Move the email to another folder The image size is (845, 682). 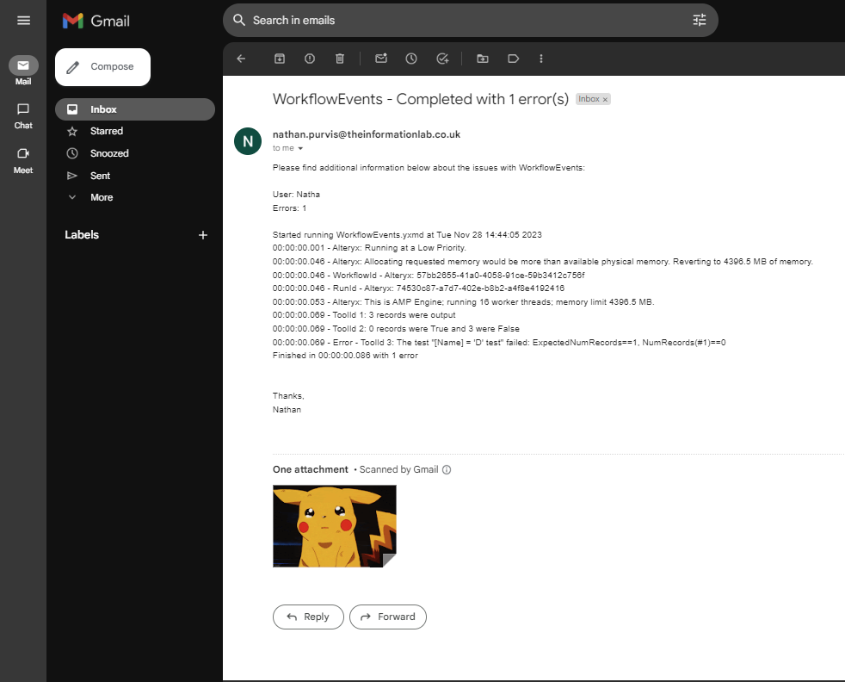coord(482,59)
